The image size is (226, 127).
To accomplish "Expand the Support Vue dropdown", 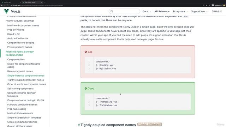I will click(x=199, y=11).
